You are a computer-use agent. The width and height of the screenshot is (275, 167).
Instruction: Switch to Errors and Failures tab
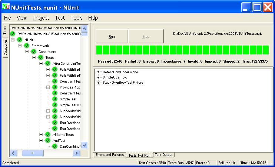pos(110,155)
